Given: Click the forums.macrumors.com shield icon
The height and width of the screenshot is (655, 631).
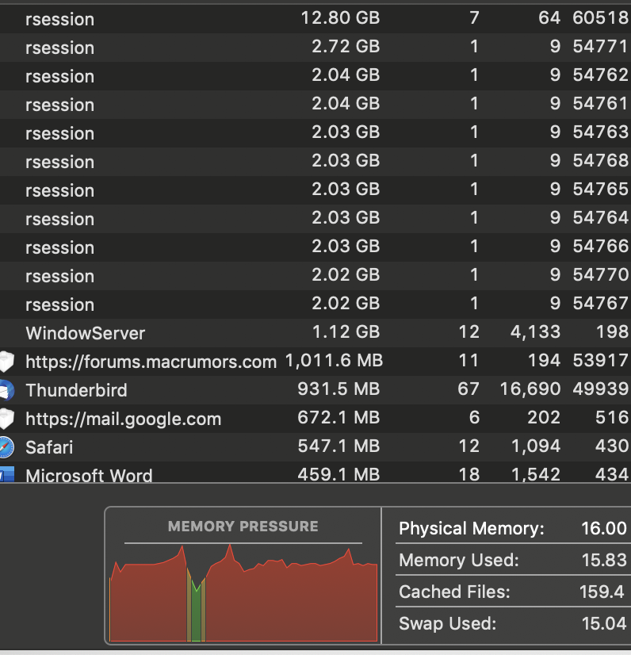Looking at the screenshot, I should point(7,362).
